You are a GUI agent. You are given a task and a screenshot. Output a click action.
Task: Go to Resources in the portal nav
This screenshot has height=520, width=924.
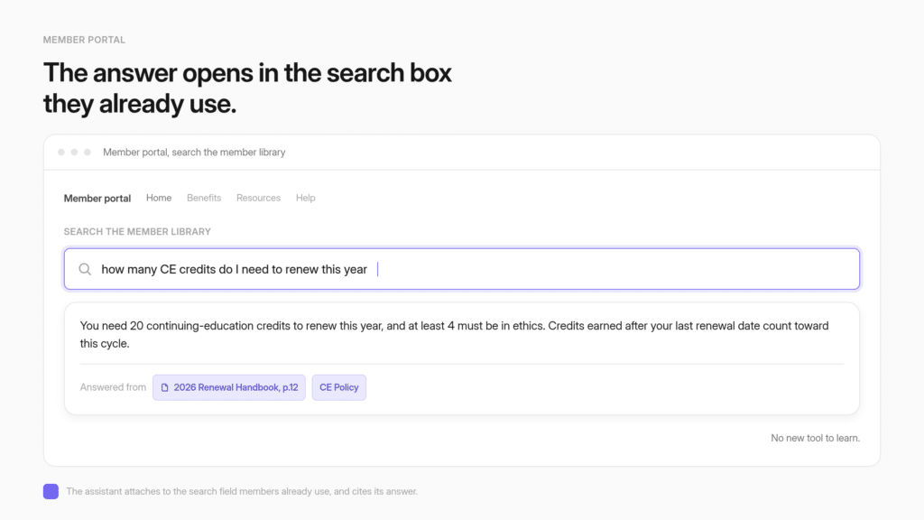258,198
